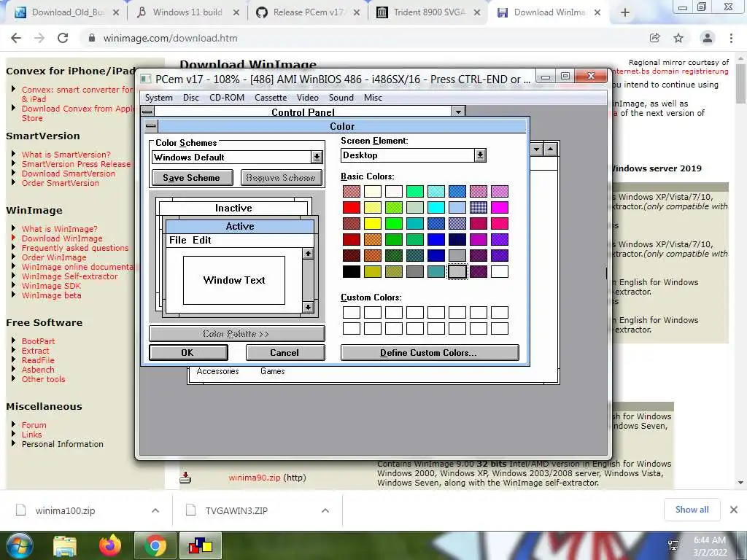Bookmark this page with the star icon
This screenshot has height=560, width=747.
point(678,38)
